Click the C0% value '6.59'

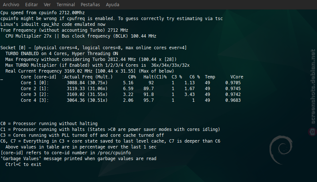(128, 89)
